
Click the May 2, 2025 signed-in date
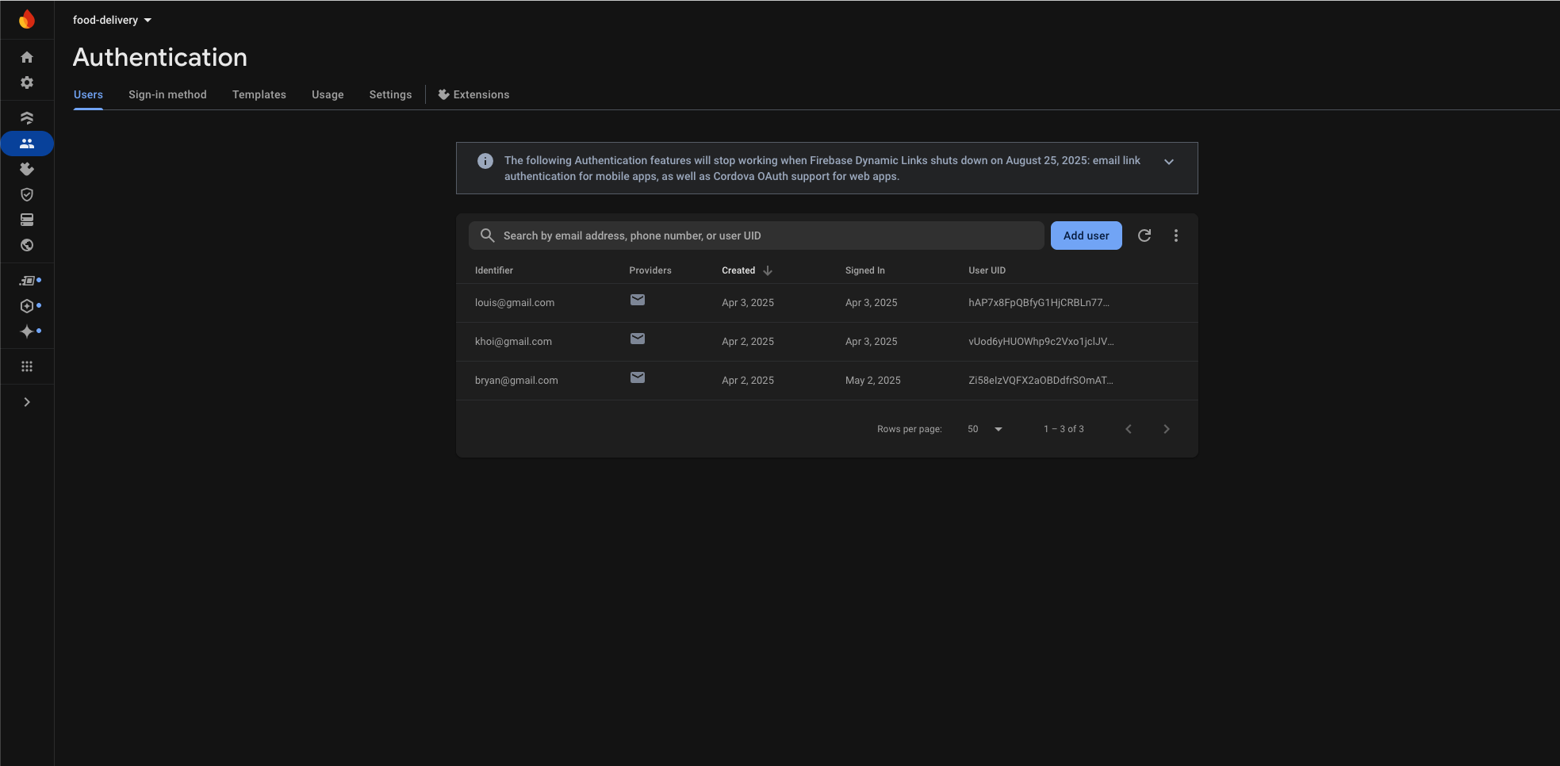click(873, 381)
